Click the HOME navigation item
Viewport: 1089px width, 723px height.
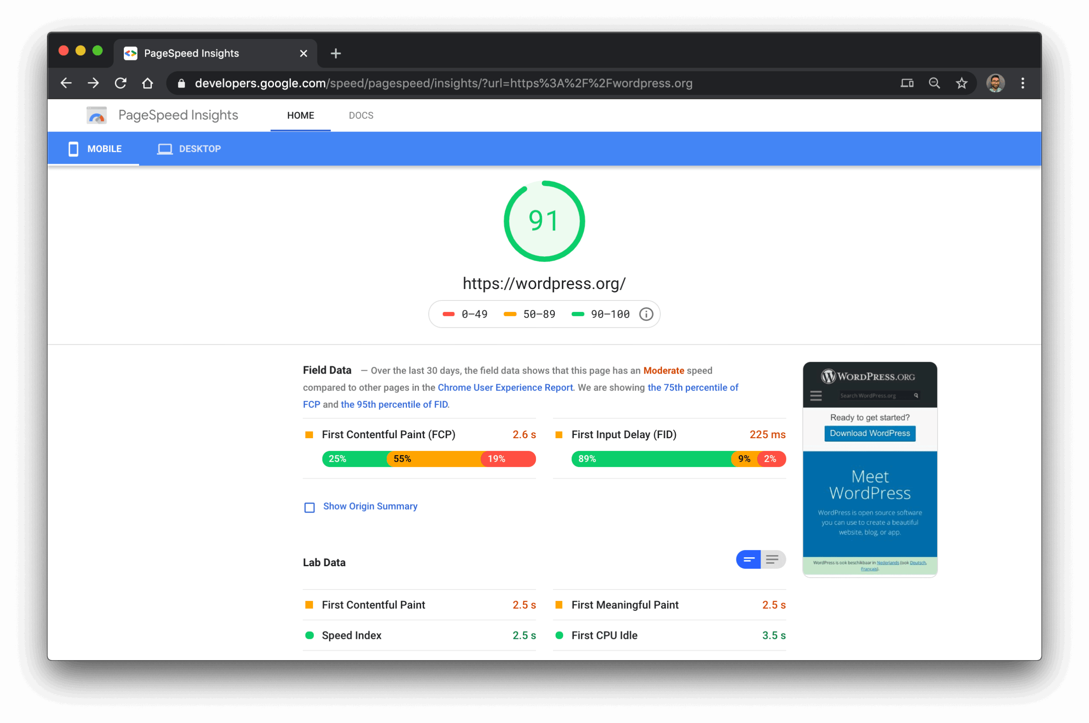tap(300, 115)
